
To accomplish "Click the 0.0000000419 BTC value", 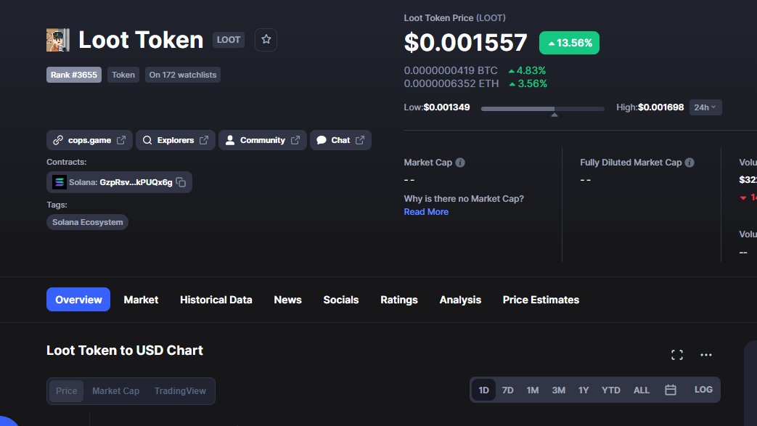I will [451, 70].
